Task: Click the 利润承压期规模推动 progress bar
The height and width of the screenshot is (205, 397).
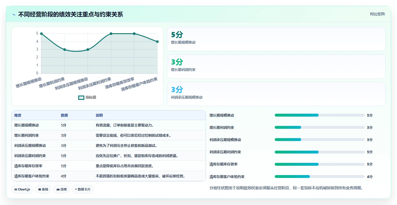Action: pos(320,140)
